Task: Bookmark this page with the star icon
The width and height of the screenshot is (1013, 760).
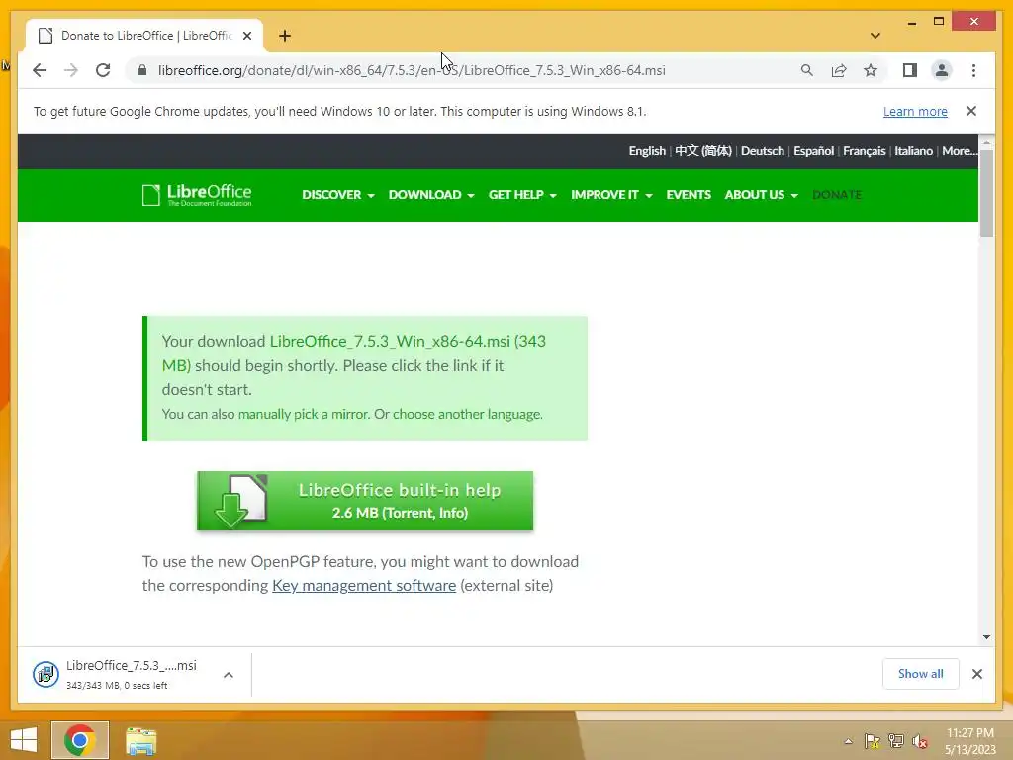Action: (x=871, y=70)
